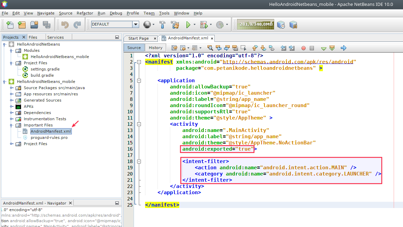This screenshot has width=403, height=227.
Task: Open the Find Selection magnifier in the editor
Action: [210, 48]
